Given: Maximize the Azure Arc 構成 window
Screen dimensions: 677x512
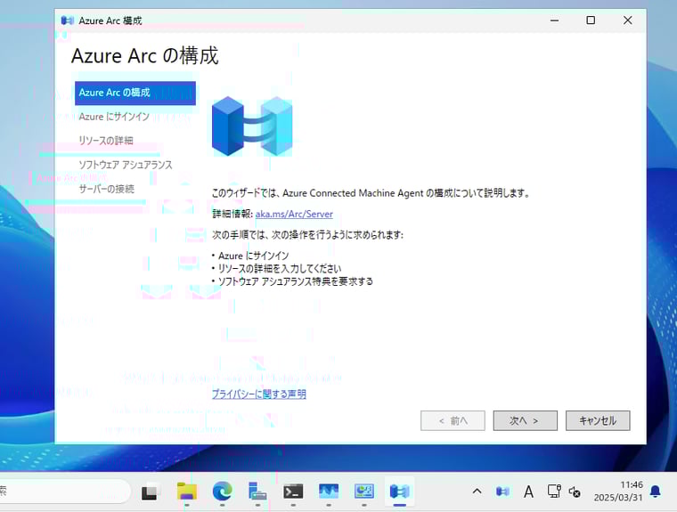Looking at the screenshot, I should pos(591,20).
